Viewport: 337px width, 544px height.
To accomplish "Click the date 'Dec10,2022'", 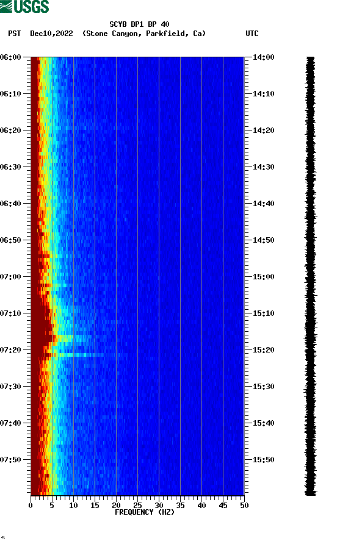I will click(51, 34).
